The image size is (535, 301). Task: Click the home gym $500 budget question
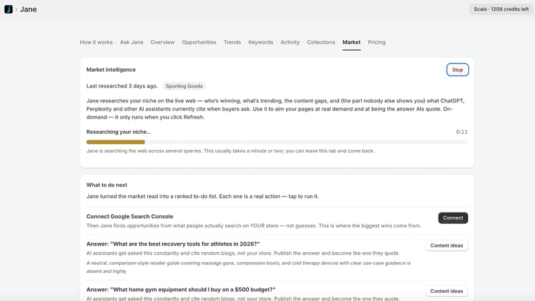[181, 290]
